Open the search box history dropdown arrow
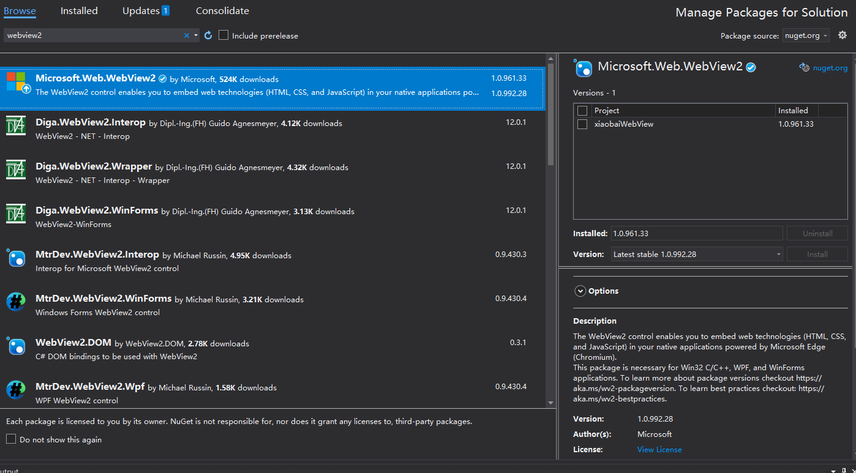Image resolution: width=856 pixels, height=473 pixels. (196, 35)
